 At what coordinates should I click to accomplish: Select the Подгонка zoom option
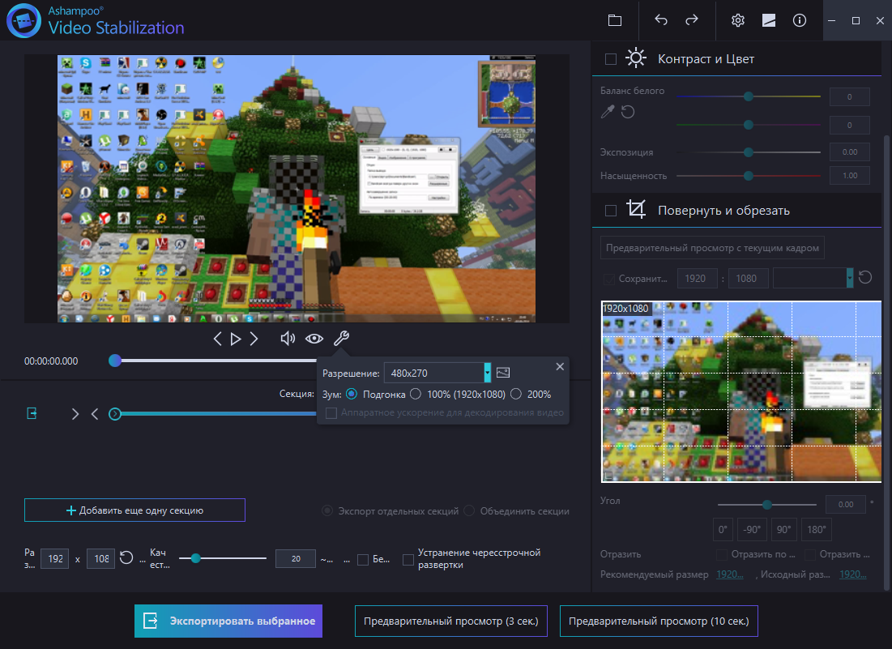click(x=351, y=394)
